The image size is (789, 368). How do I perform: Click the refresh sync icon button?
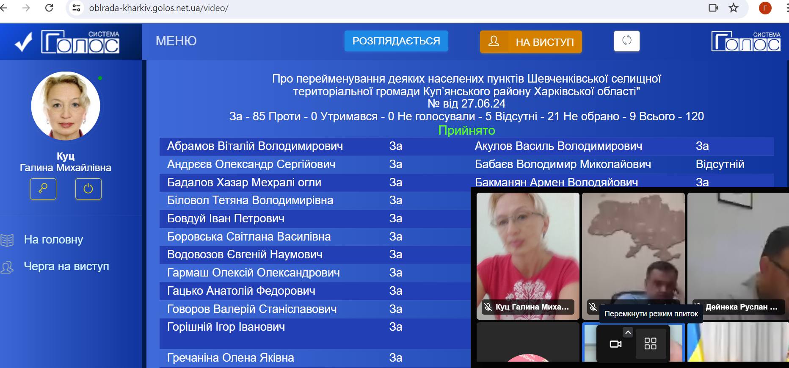click(x=626, y=41)
